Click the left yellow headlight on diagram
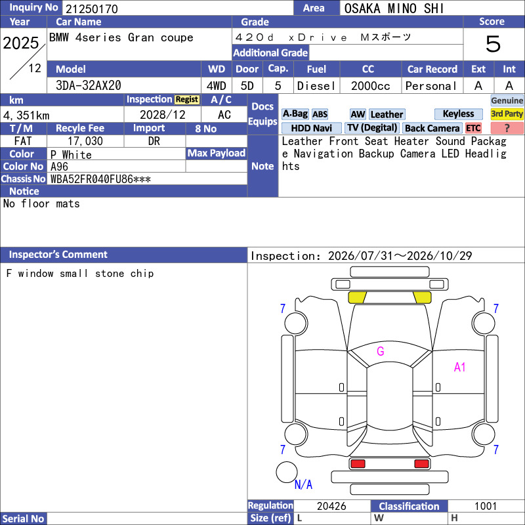Viewport: 525px width, 525px height. [357, 297]
